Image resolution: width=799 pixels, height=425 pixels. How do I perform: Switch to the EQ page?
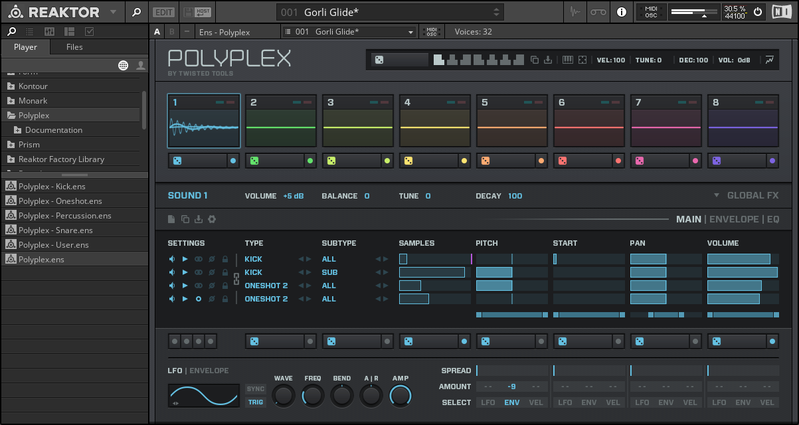(x=772, y=219)
